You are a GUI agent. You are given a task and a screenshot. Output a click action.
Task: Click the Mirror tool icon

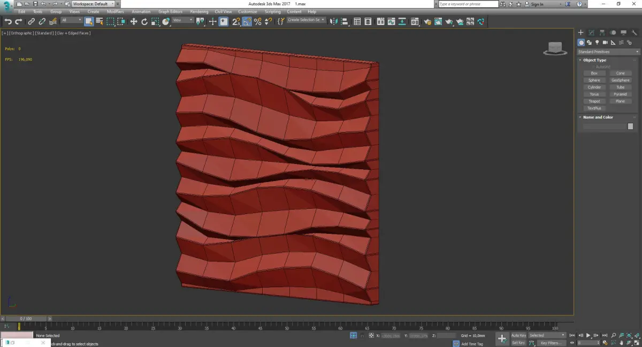coord(333,22)
